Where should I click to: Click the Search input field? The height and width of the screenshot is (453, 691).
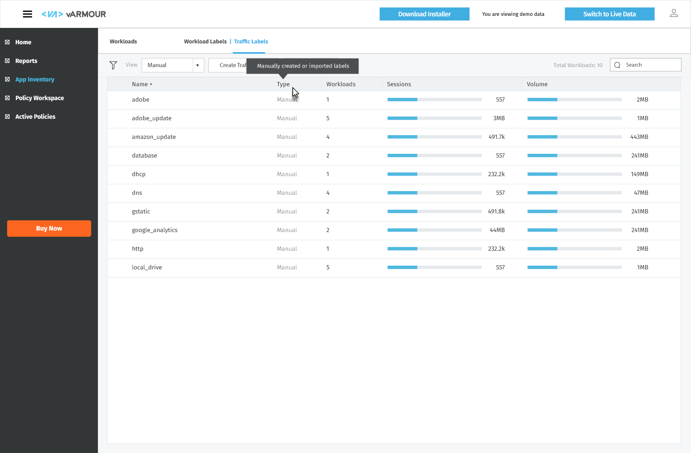tap(646, 65)
